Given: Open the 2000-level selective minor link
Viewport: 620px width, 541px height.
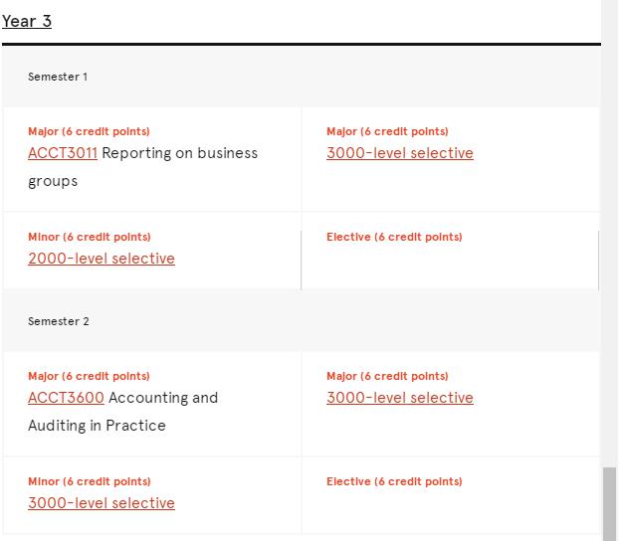Looking at the screenshot, I should 102,259.
